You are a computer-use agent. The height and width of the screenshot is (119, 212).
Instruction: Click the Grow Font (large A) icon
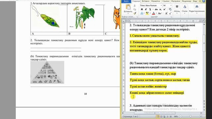pyautogui.click(x=166, y=13)
